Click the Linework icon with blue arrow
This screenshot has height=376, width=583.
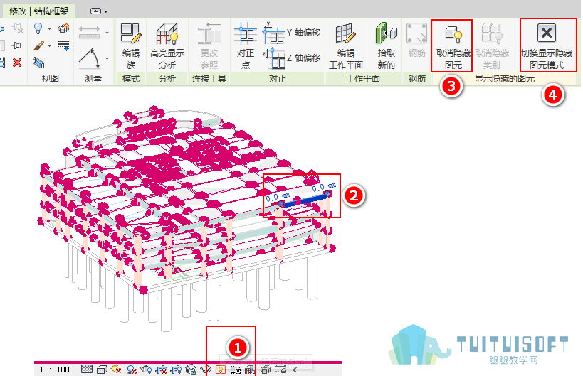(x=63, y=45)
